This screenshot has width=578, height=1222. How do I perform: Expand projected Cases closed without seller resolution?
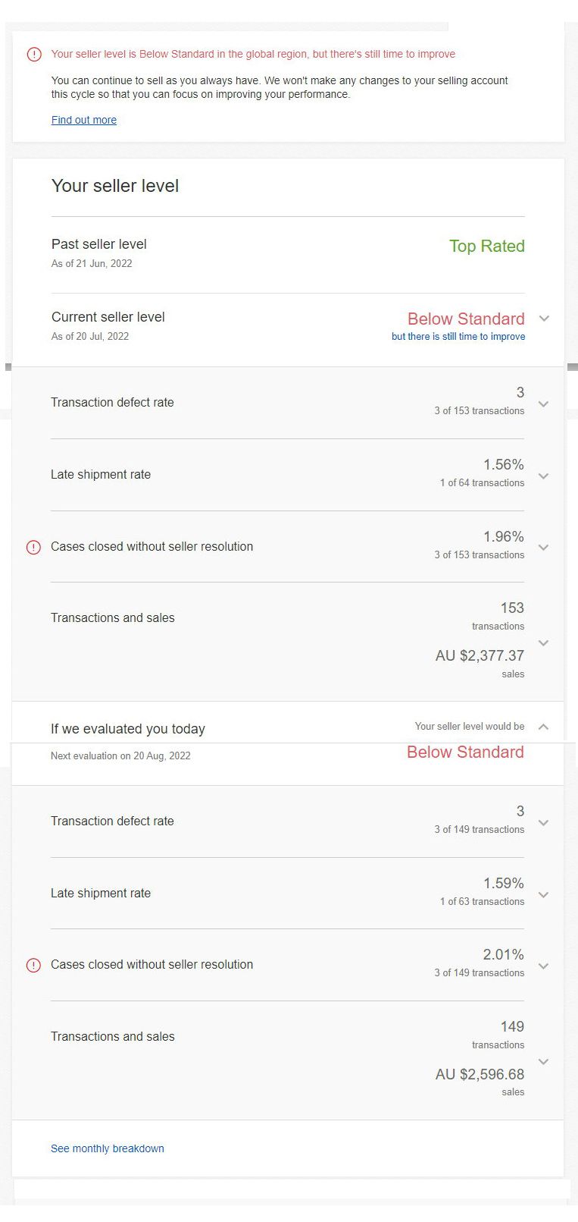pos(544,966)
